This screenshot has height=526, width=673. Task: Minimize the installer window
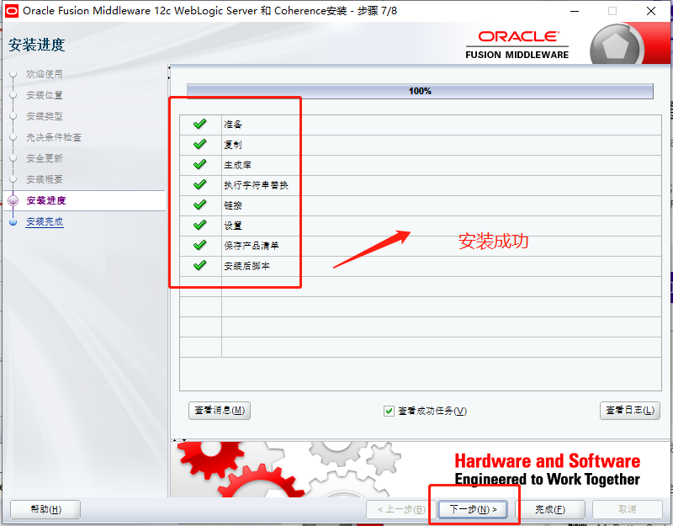pos(575,11)
